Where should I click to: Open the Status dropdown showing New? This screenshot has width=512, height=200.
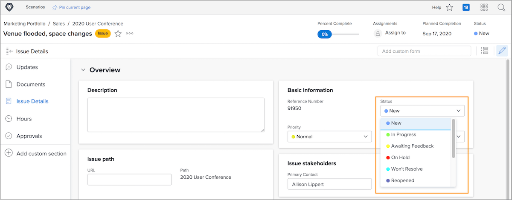422,111
